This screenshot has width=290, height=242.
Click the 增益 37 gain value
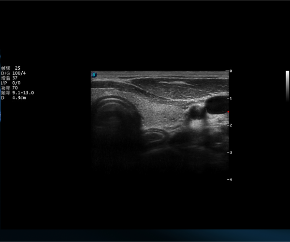[9, 78]
